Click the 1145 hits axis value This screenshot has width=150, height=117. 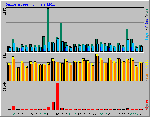(4, 11)
